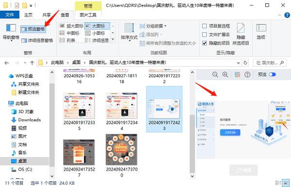Select Medium icons (中图标) layout
The height and width of the screenshot is (187, 291).
(x=69, y=33)
